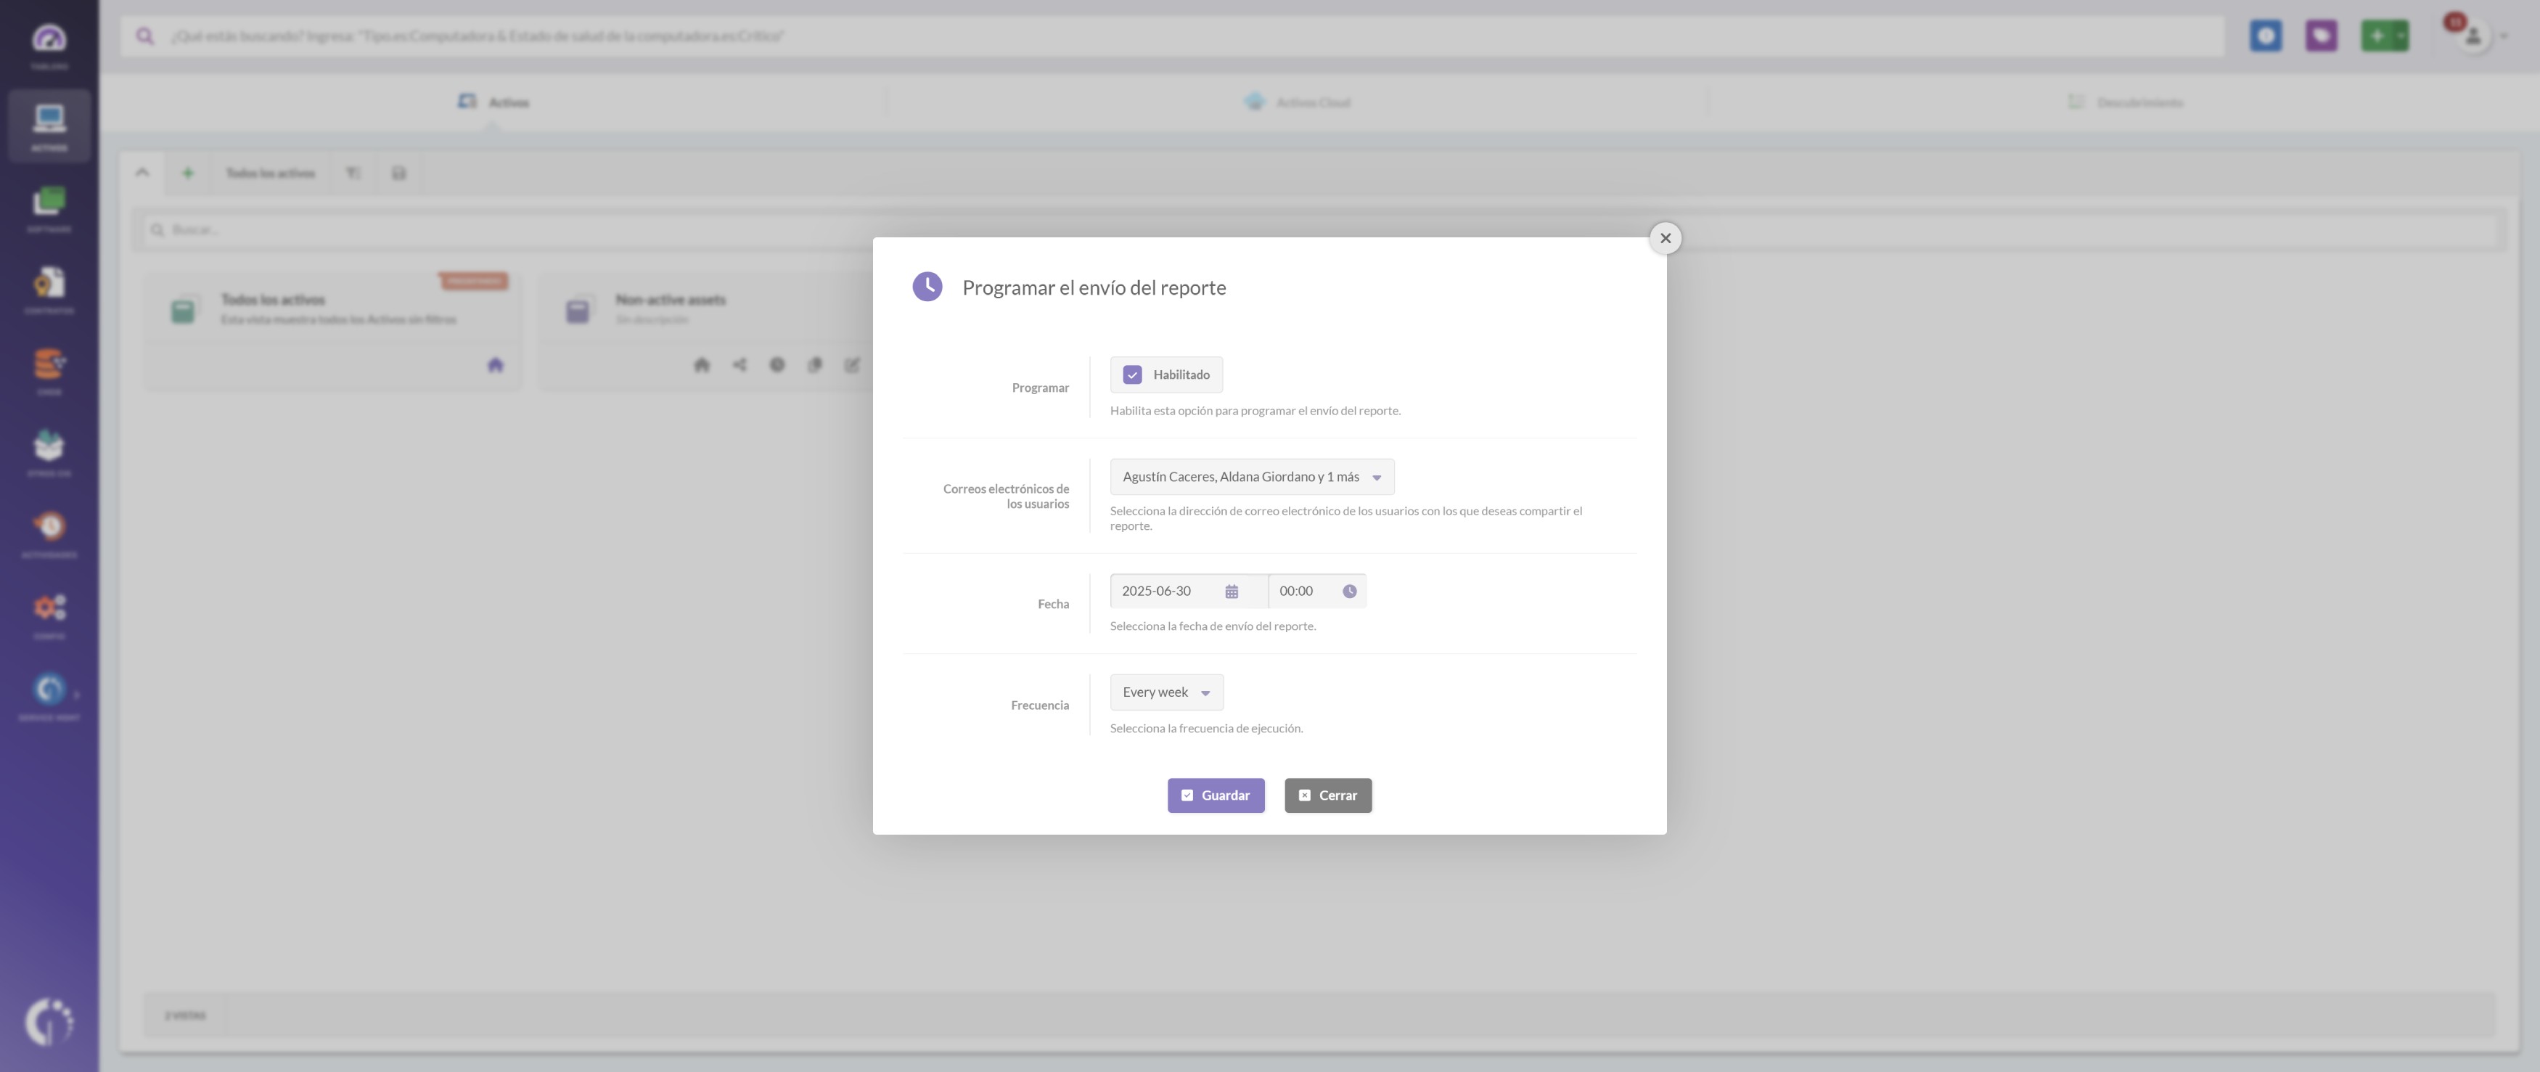Click share icon on Non-active assets card

(x=740, y=365)
